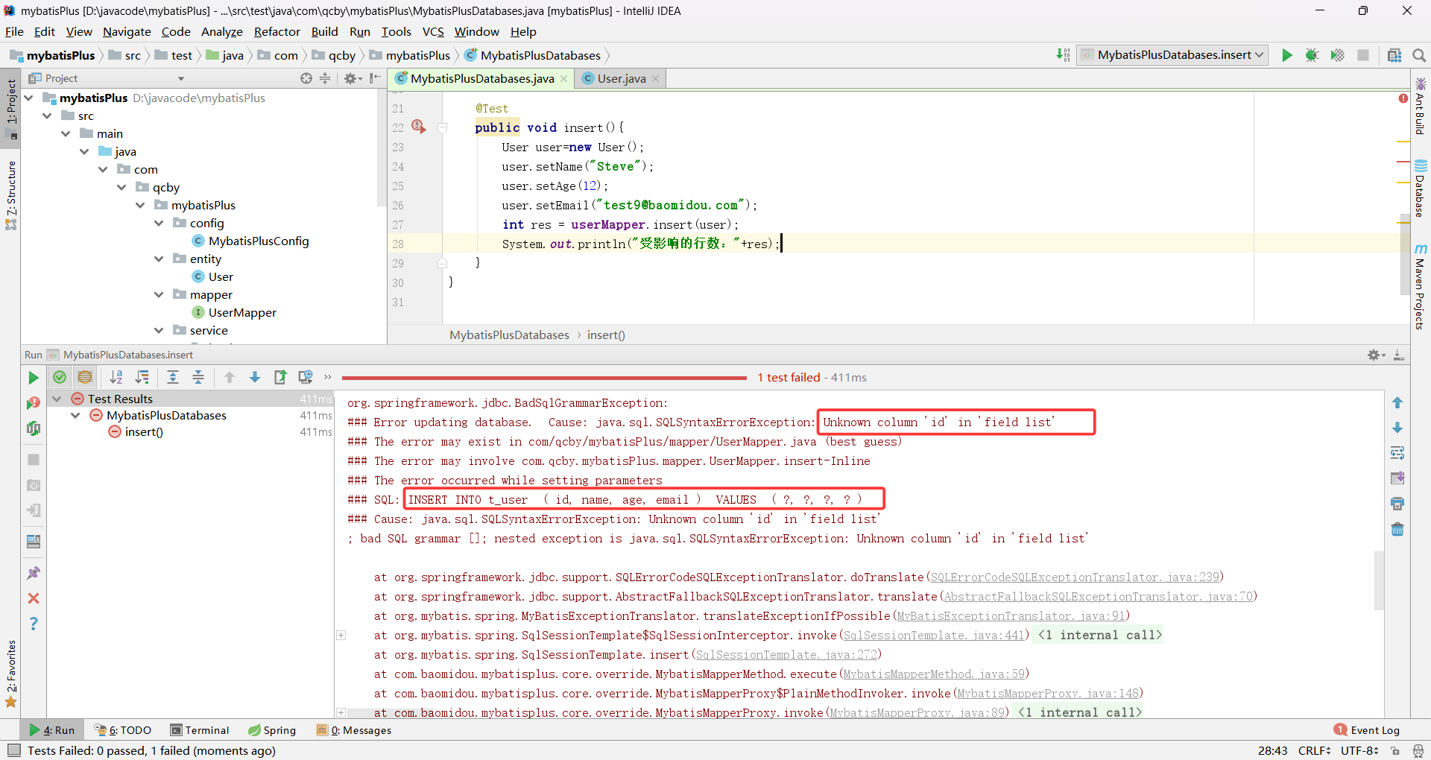The width and height of the screenshot is (1431, 760).
Task: Show more Run toolbar actions chevron
Action: point(328,377)
